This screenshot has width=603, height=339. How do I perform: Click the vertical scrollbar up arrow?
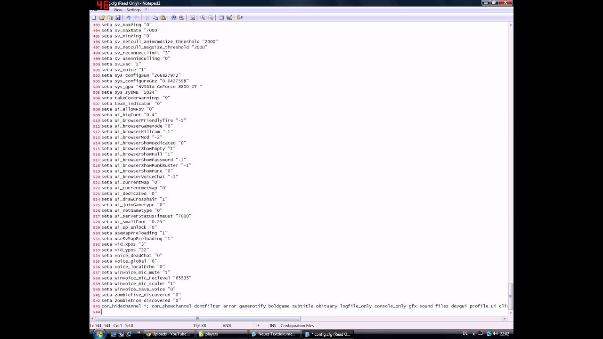pos(511,24)
